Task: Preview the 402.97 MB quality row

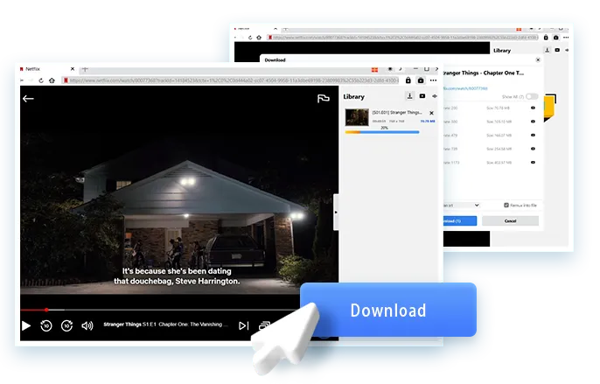Action: 533,163
